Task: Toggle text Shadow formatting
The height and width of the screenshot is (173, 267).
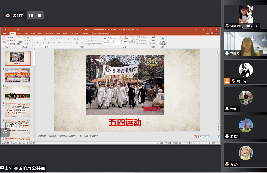Action: tap(43, 43)
